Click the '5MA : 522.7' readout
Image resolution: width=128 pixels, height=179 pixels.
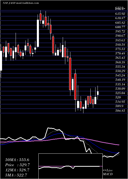(x=16, y=175)
